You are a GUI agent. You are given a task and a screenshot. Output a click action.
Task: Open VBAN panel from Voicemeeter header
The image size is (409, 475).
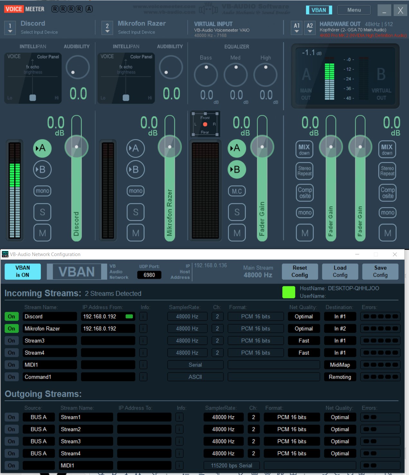(x=319, y=10)
